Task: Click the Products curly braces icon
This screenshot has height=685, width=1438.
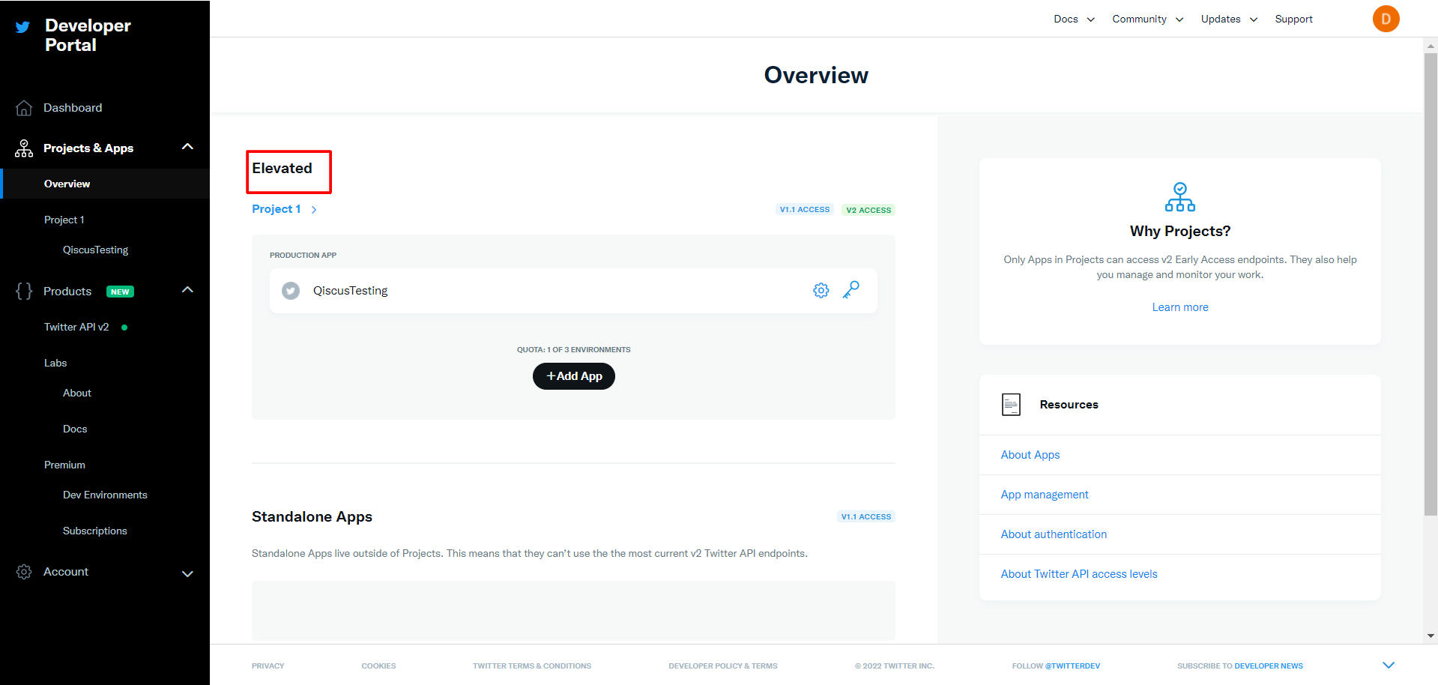Action: click(x=24, y=292)
